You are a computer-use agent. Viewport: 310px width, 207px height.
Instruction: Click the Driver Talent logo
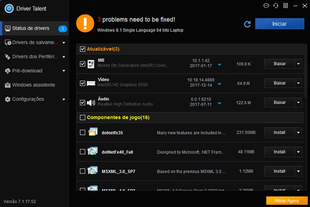point(9,9)
